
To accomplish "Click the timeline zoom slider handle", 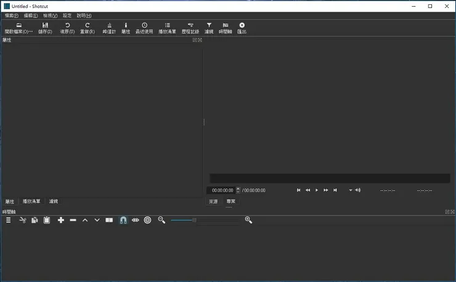I will coord(194,220).
